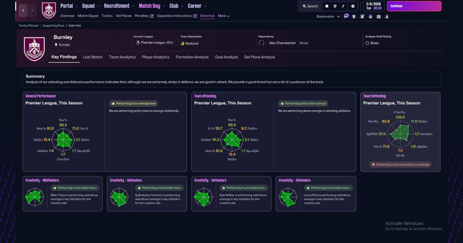Go forward with the right arrow button
Screen dimensions: 463x243
point(32,10)
